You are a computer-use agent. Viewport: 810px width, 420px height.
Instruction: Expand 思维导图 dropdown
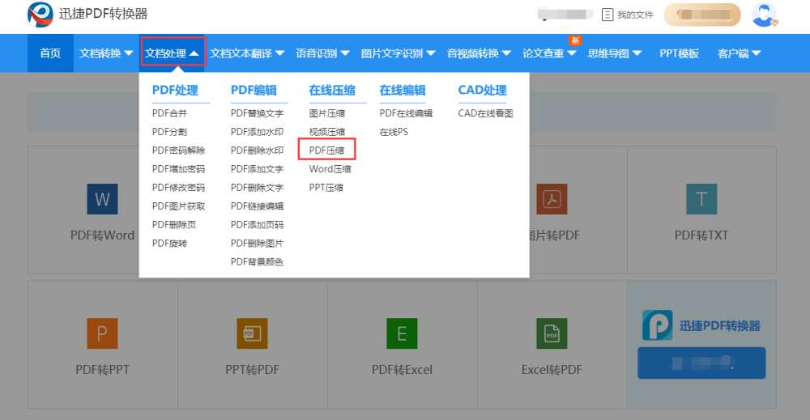point(614,53)
